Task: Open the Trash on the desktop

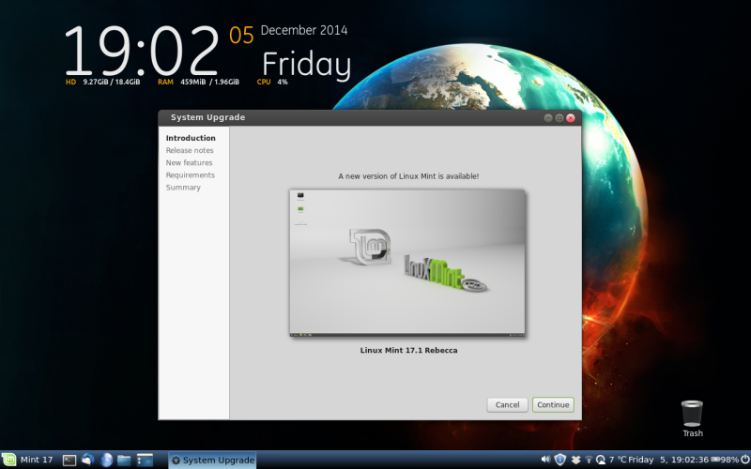Action: (692, 413)
